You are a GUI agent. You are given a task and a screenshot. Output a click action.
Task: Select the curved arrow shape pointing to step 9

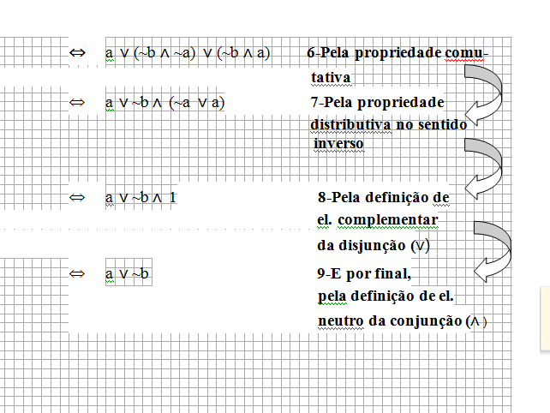point(493,251)
